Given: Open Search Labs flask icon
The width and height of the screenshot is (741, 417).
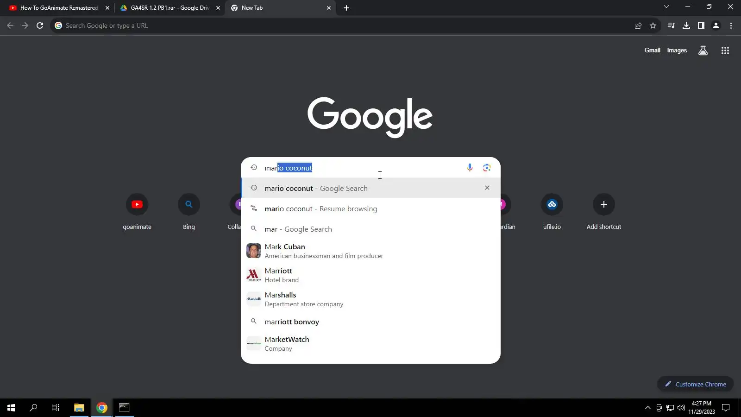Looking at the screenshot, I should pos(703,51).
